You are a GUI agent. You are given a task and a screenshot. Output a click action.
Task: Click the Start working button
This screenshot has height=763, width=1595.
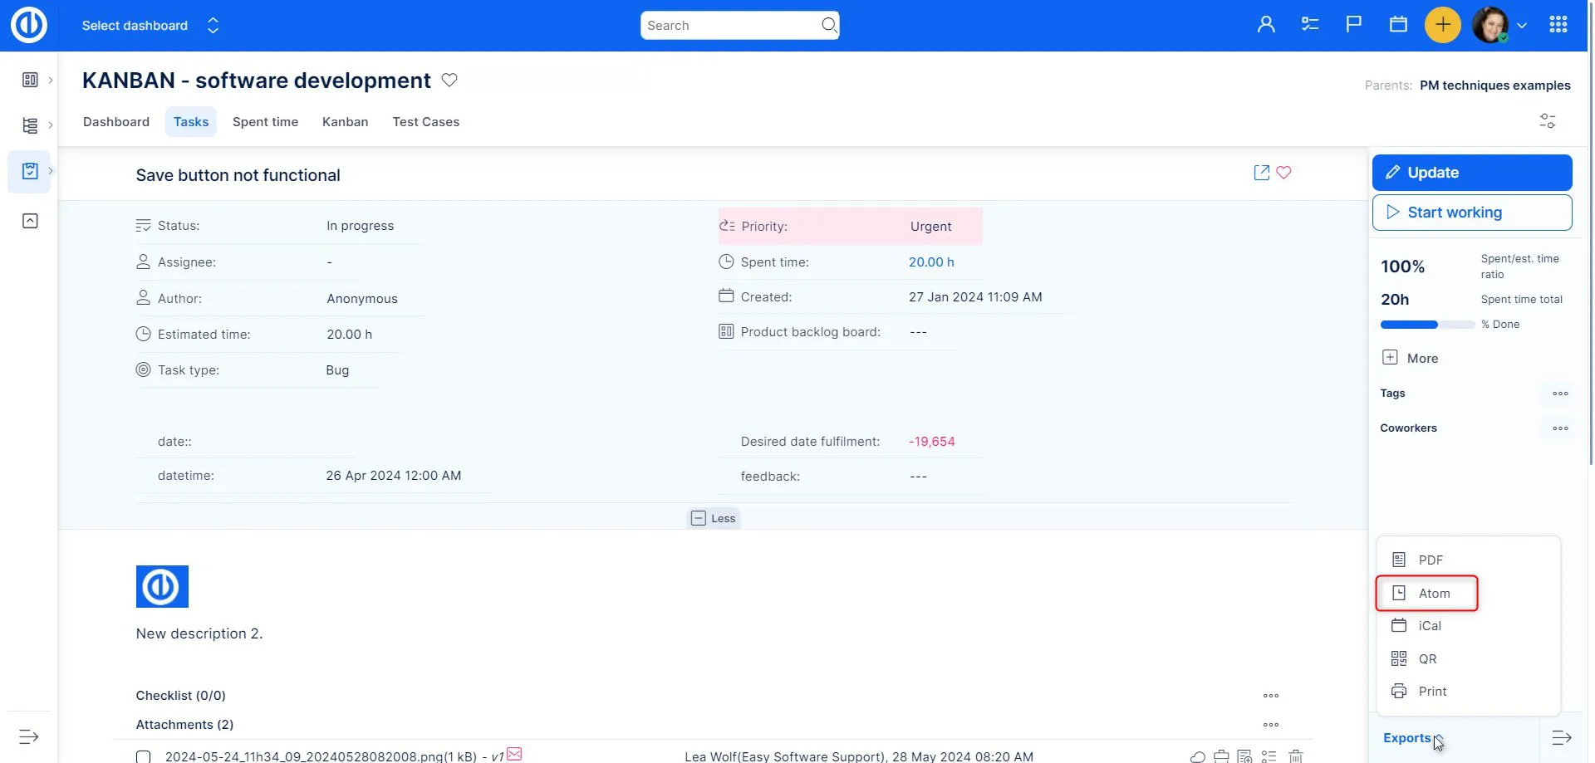[1471, 213]
